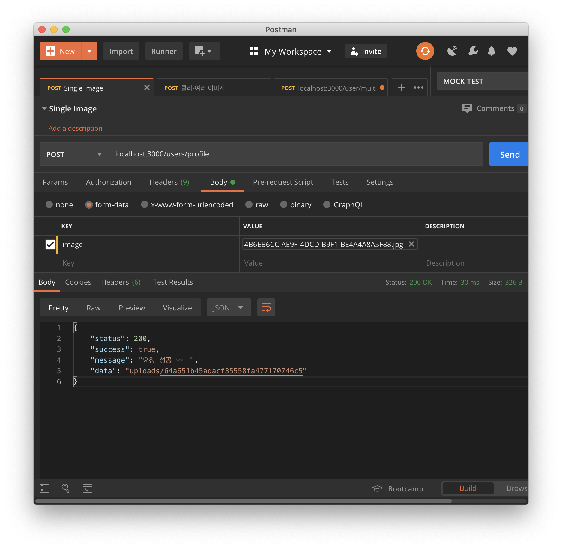
Task: Open the New button dropdown arrow
Action: coord(89,51)
